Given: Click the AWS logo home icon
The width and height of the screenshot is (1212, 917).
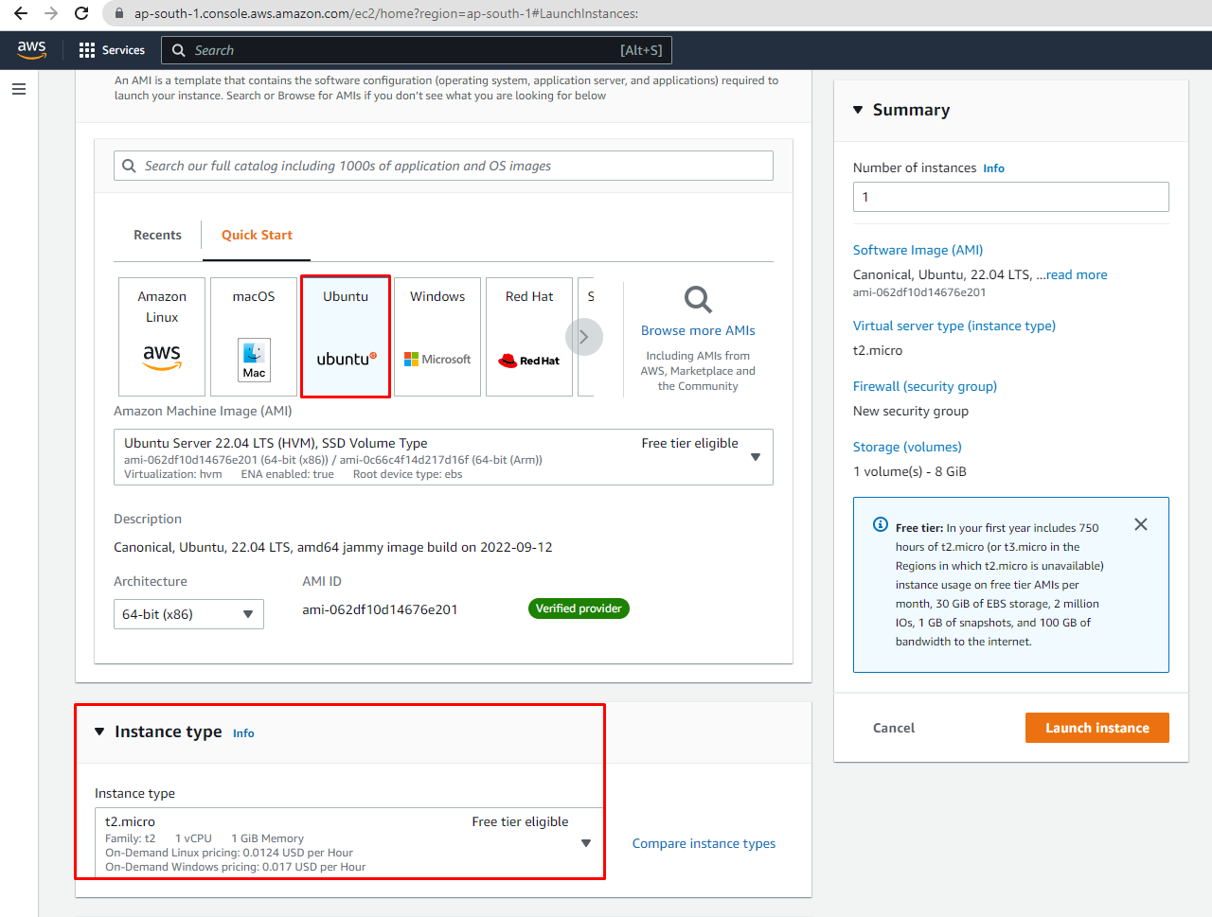Looking at the screenshot, I should point(31,49).
